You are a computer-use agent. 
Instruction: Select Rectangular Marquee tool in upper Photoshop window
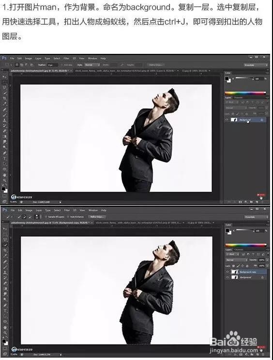click(4, 82)
